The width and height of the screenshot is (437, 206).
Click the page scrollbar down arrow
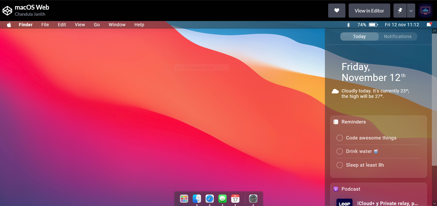click(434, 203)
